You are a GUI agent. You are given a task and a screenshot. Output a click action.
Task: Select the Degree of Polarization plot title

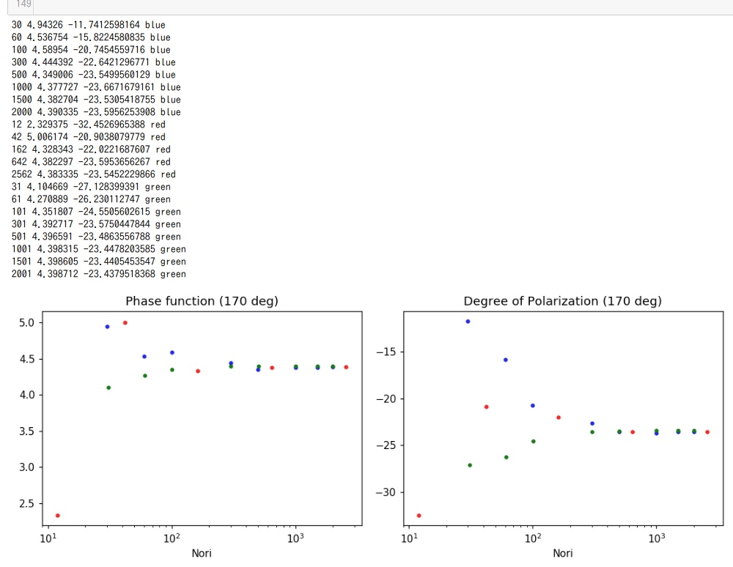pos(562,301)
